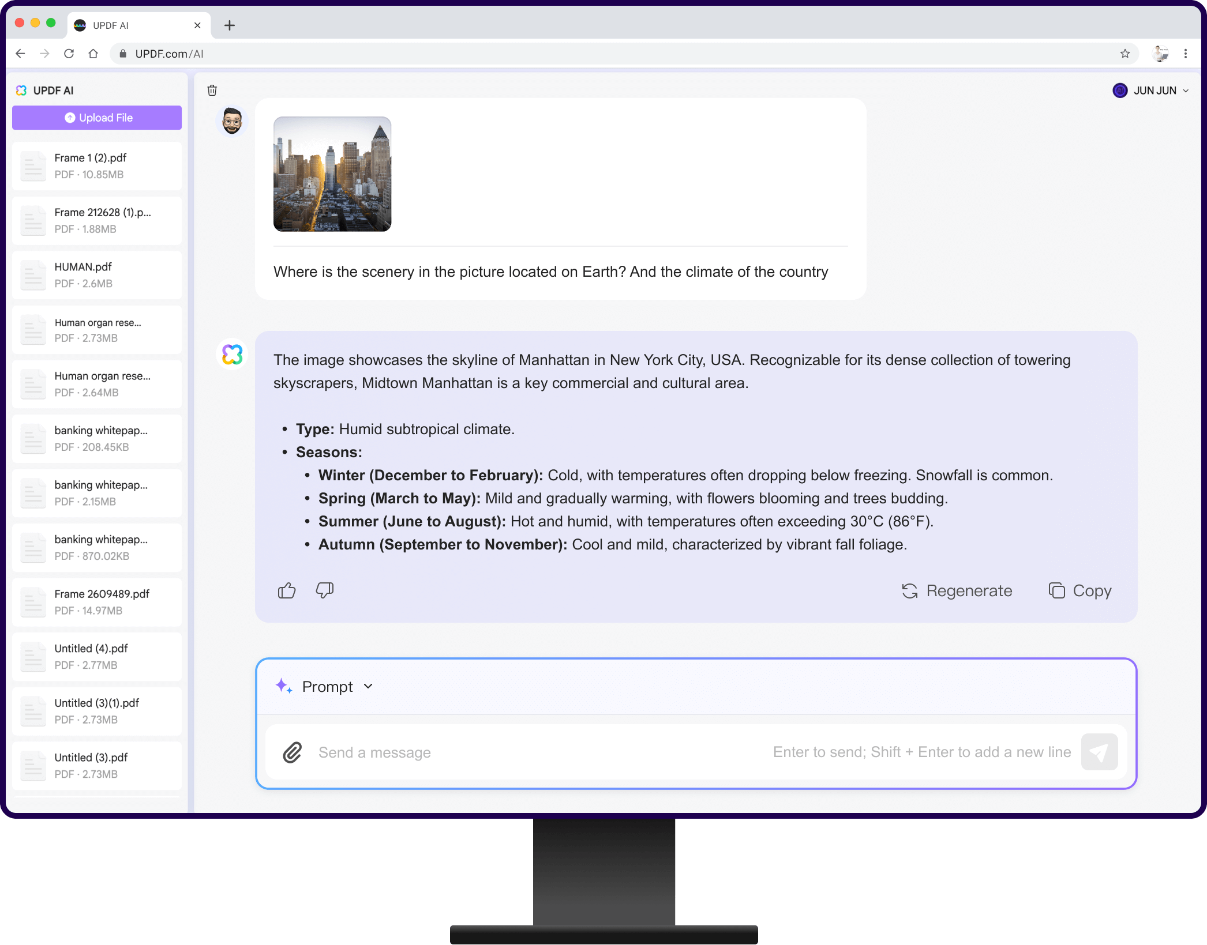This screenshot has height=945, width=1207.
Task: Click the Regenerate icon to refresh answer
Action: point(909,590)
